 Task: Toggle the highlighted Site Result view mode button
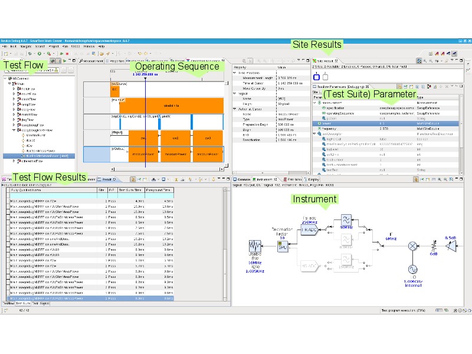[419, 61]
